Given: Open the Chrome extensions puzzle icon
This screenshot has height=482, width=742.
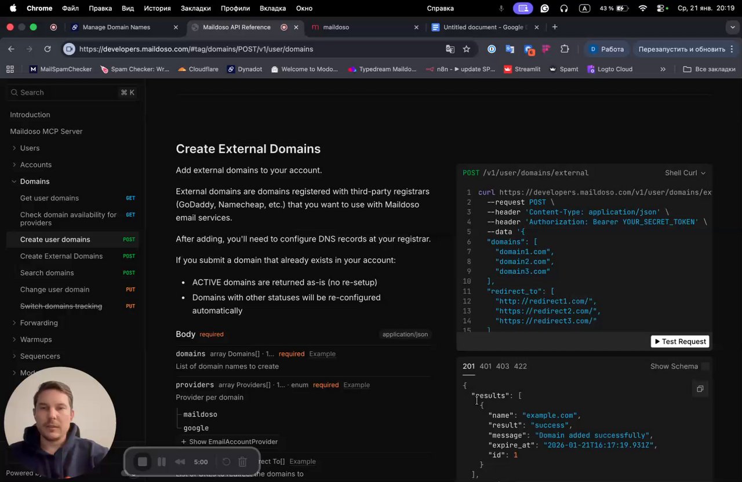Looking at the screenshot, I should point(565,49).
